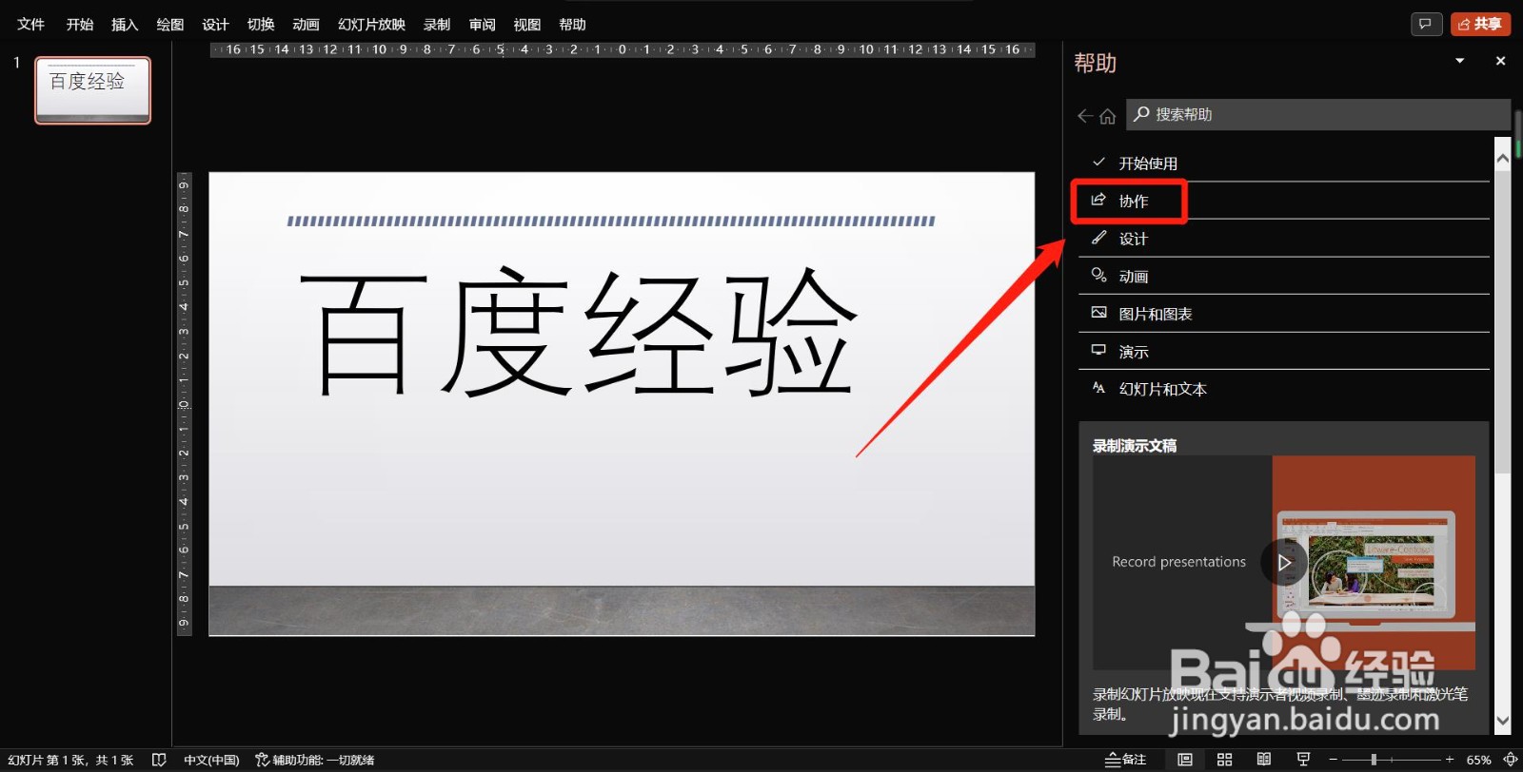1523x772 pixels.
Task: Open the 动画 ribbon tab
Action: [306, 25]
